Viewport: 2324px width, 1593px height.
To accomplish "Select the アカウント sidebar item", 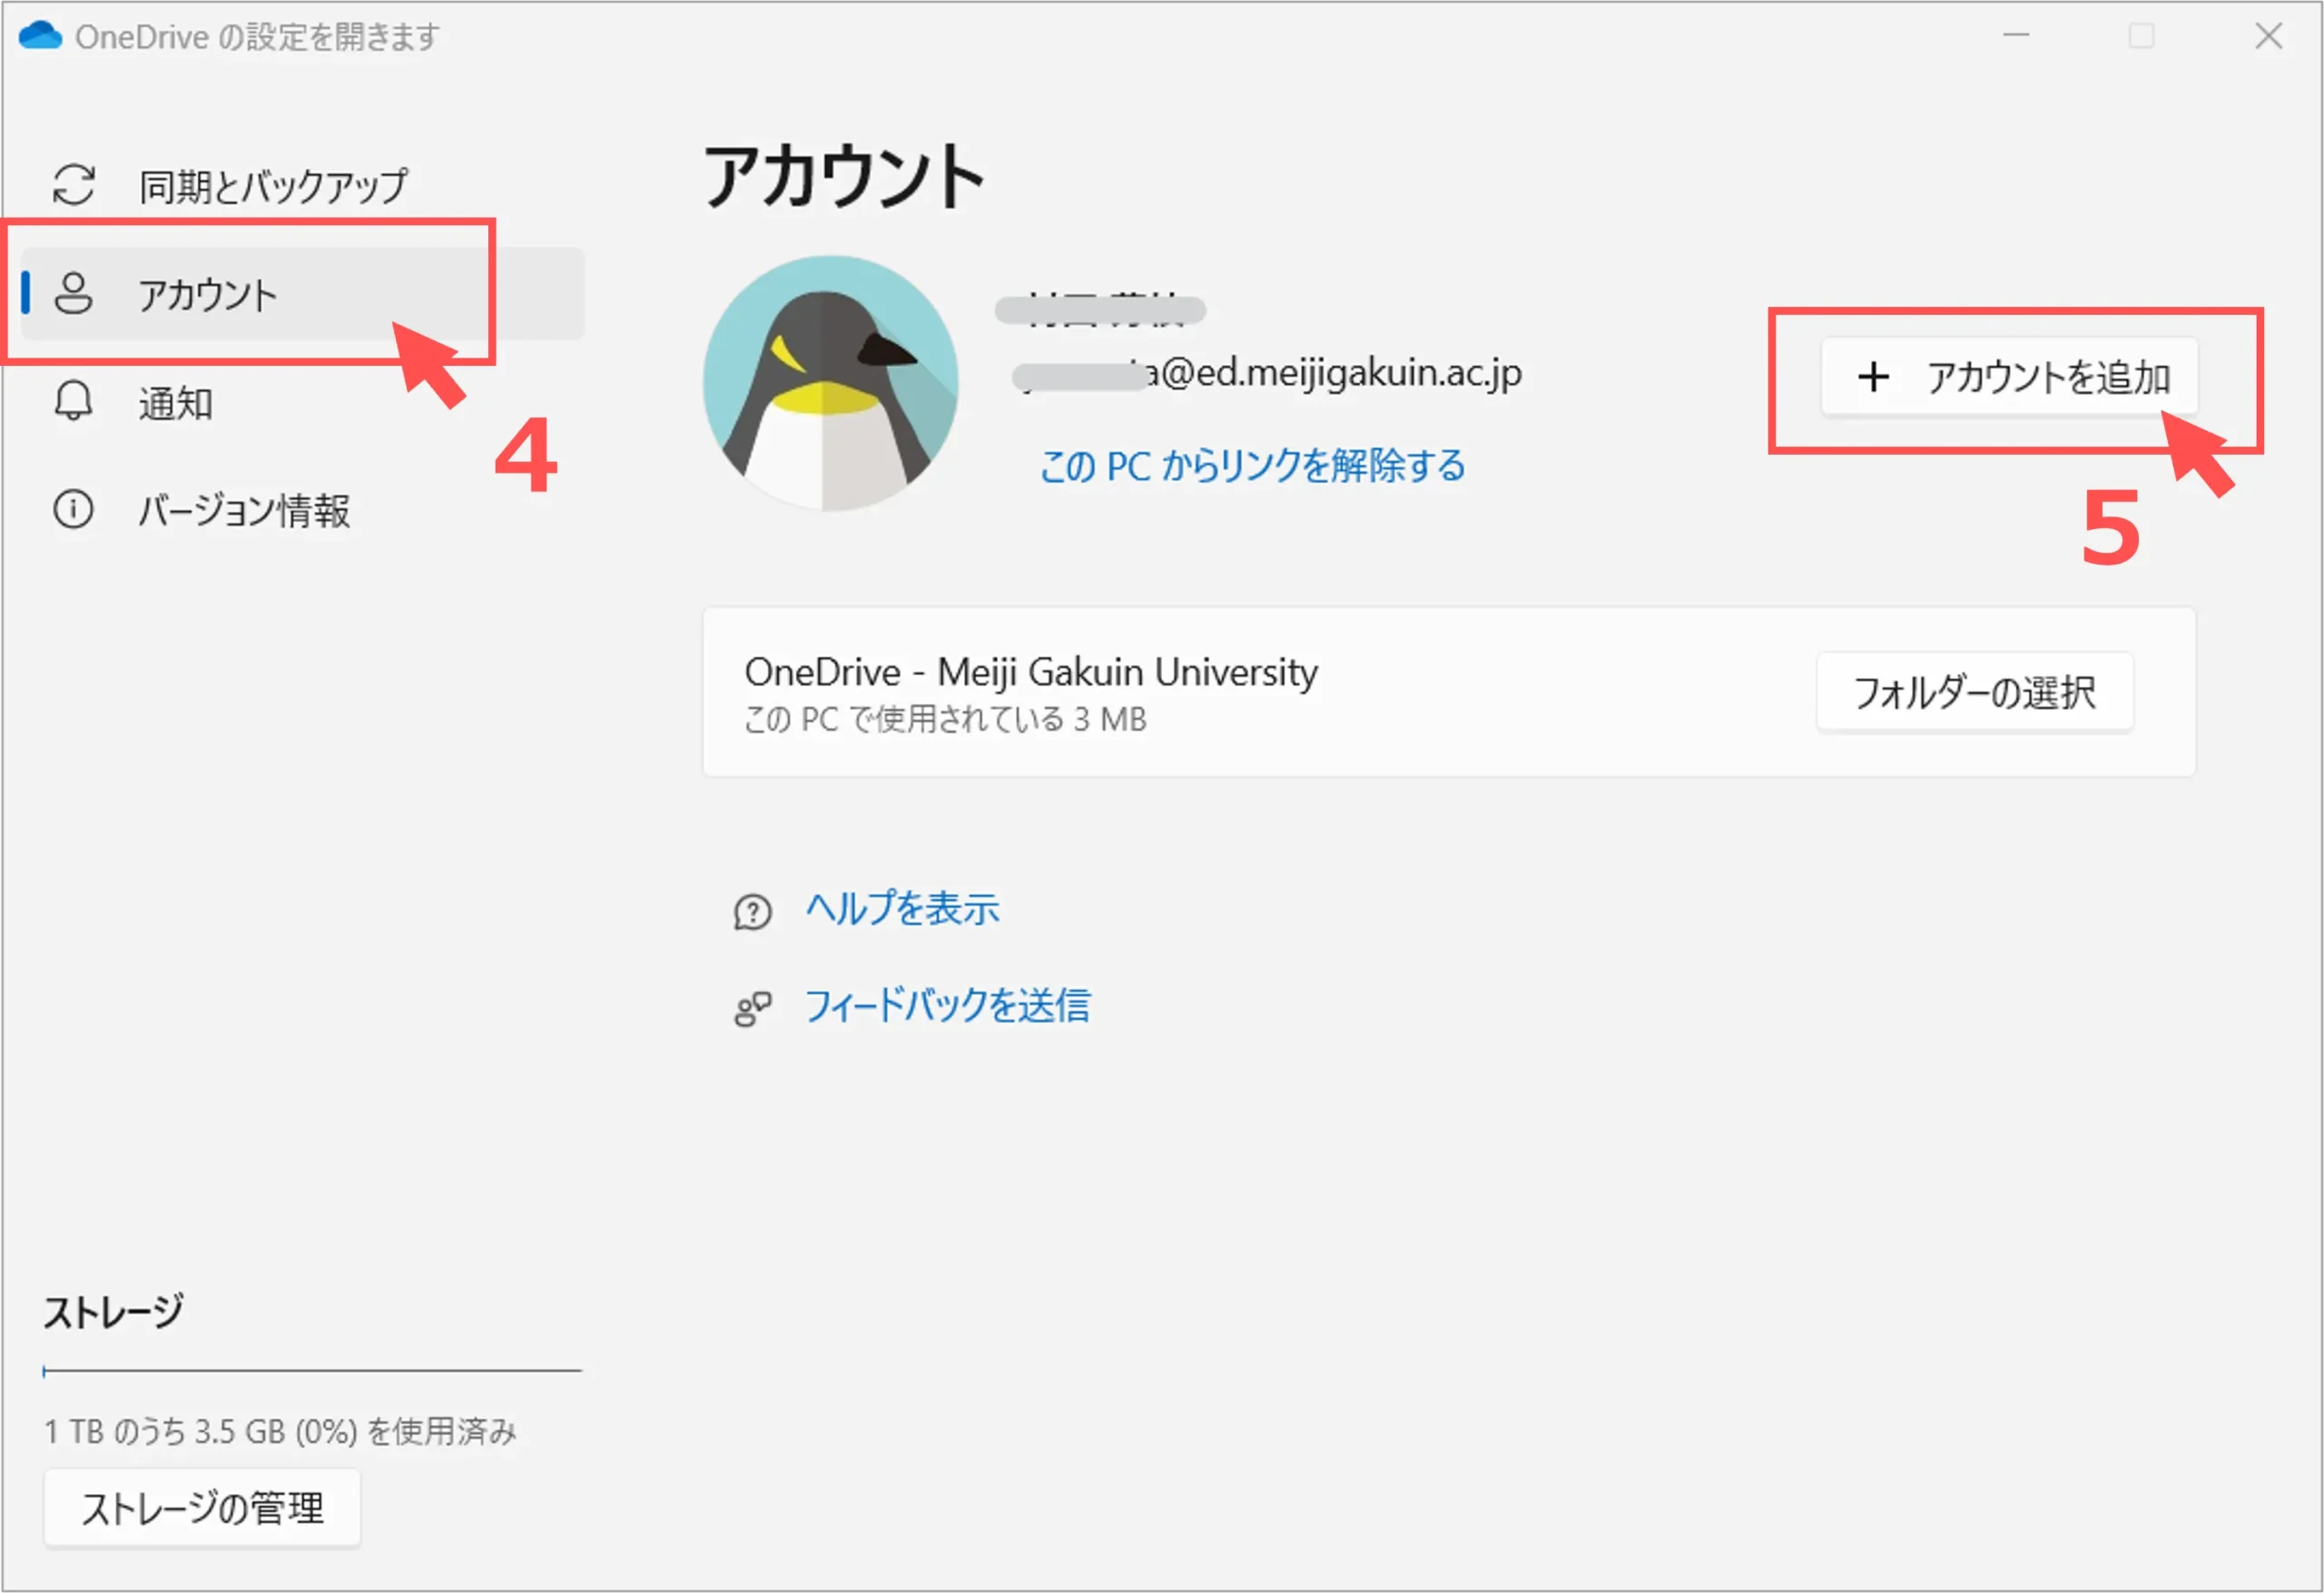I will tap(301, 294).
